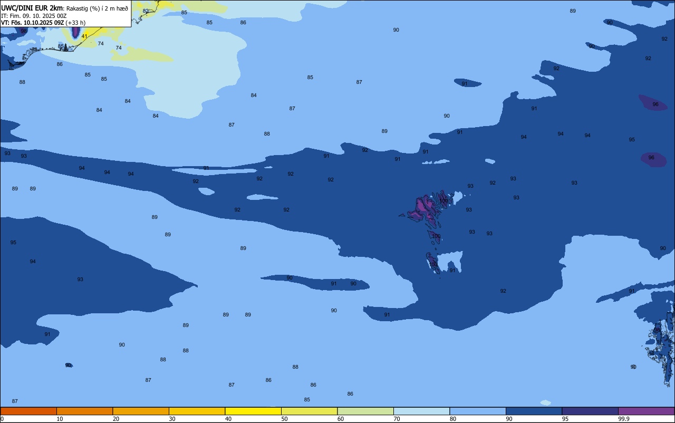Screen dimensions: 675x423
Task: Click the "50" legend tick label
Action: coord(284,419)
